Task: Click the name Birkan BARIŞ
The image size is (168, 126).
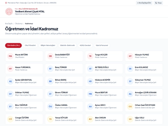Action: tap(61, 80)
